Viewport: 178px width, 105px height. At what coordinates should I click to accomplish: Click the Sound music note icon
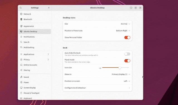[x=21, y=77]
